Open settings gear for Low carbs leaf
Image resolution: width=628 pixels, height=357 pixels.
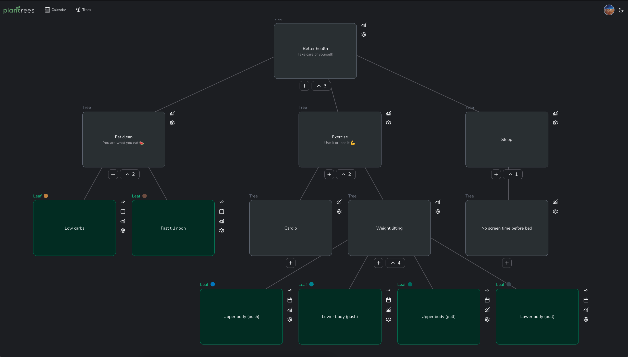click(x=123, y=231)
